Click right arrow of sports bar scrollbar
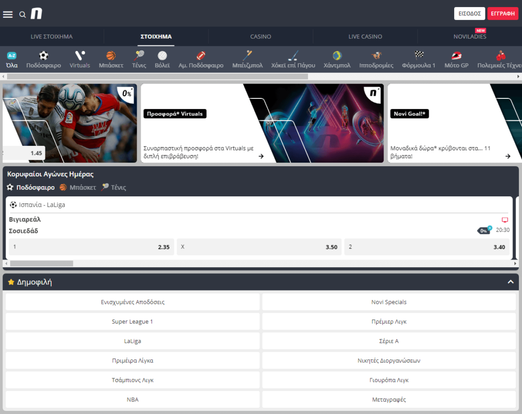The width and height of the screenshot is (522, 414). (518, 76)
